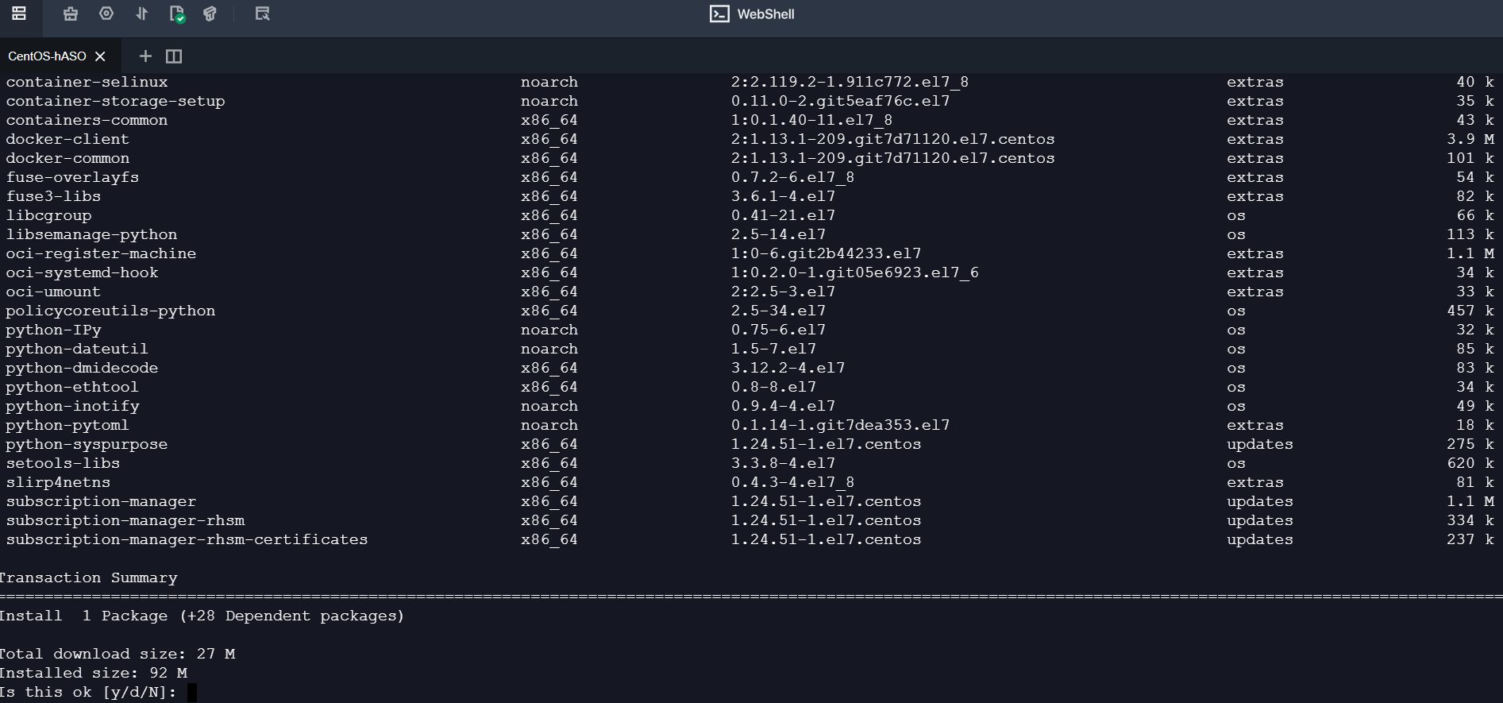Click package name libsemanage-python

(91, 234)
